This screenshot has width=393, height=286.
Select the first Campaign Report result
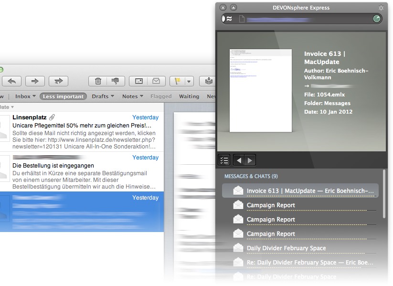[x=300, y=205]
